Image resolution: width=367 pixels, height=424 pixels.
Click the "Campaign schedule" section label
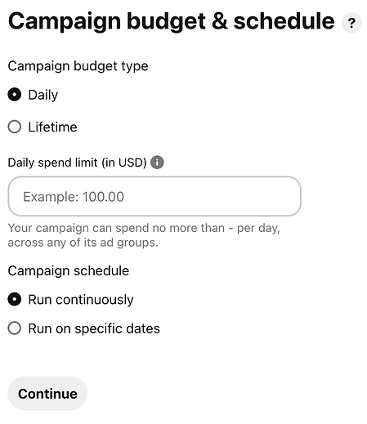pos(69,271)
